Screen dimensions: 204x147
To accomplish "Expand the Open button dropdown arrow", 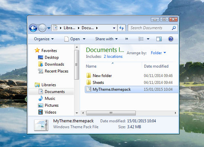I will click(x=84, y=39).
